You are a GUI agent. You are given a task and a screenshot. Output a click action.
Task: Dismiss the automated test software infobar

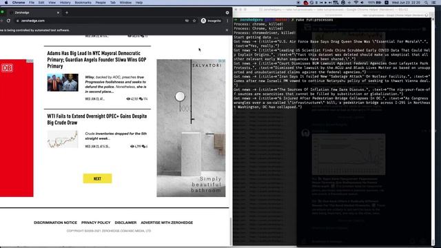pos(227,30)
